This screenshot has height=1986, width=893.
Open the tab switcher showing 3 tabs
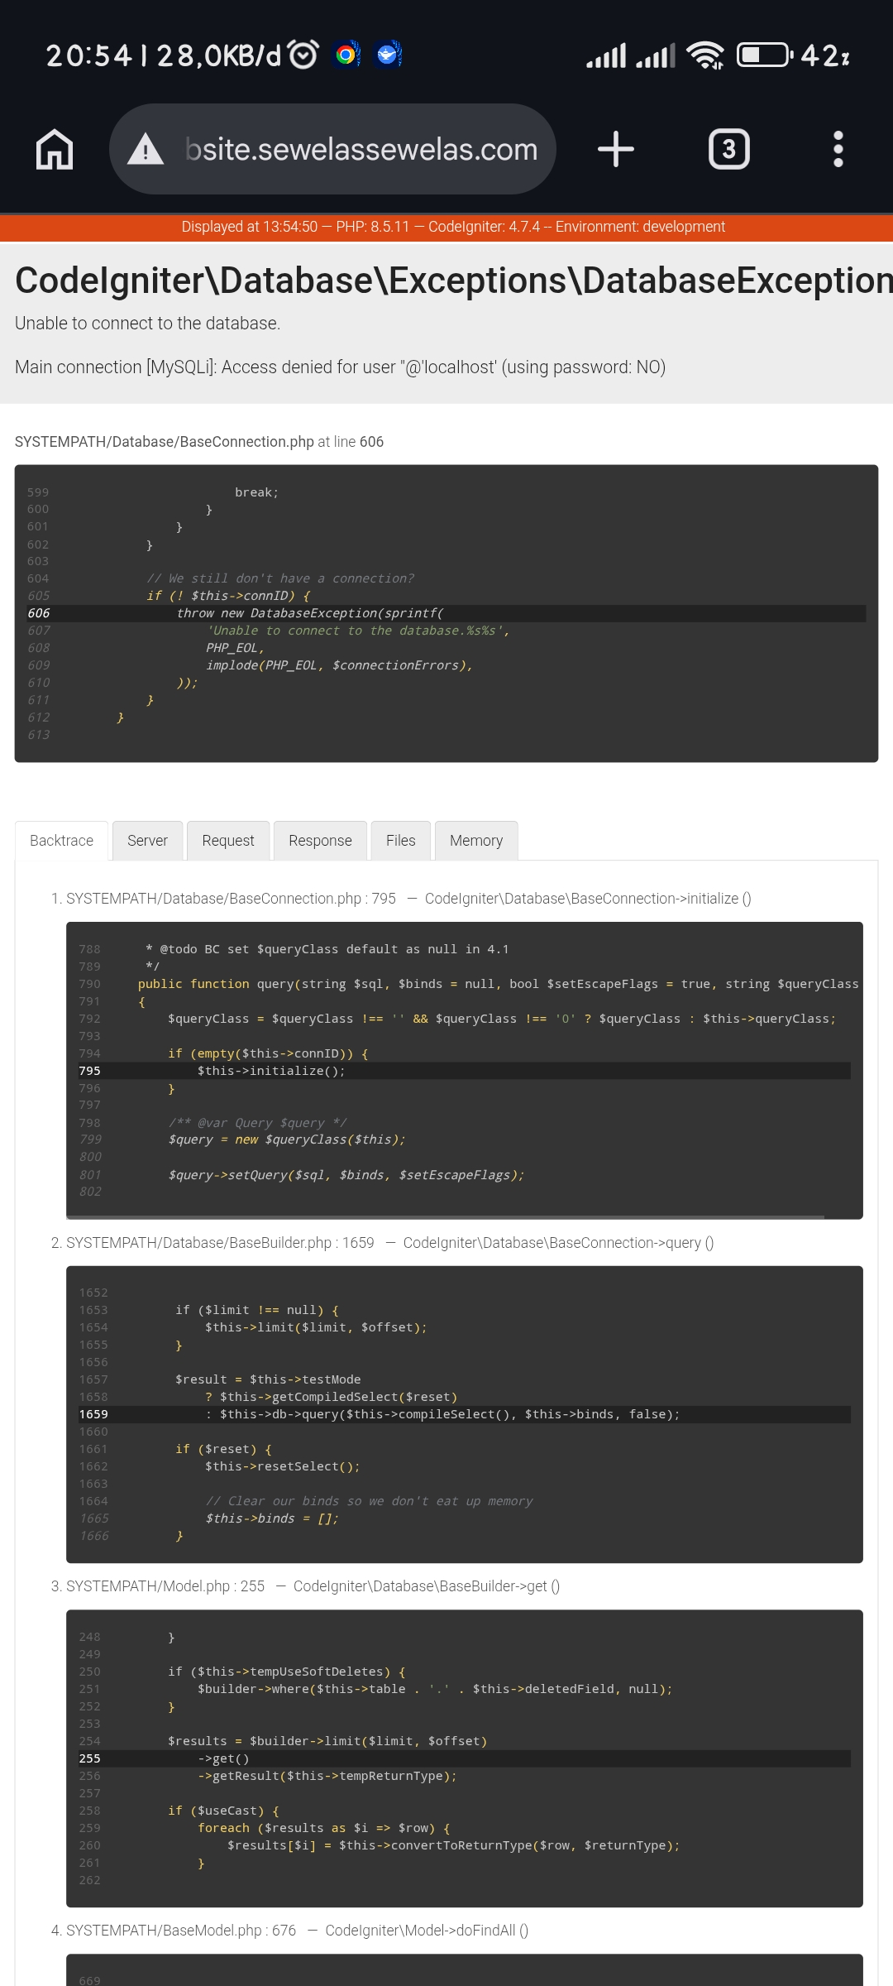click(729, 150)
